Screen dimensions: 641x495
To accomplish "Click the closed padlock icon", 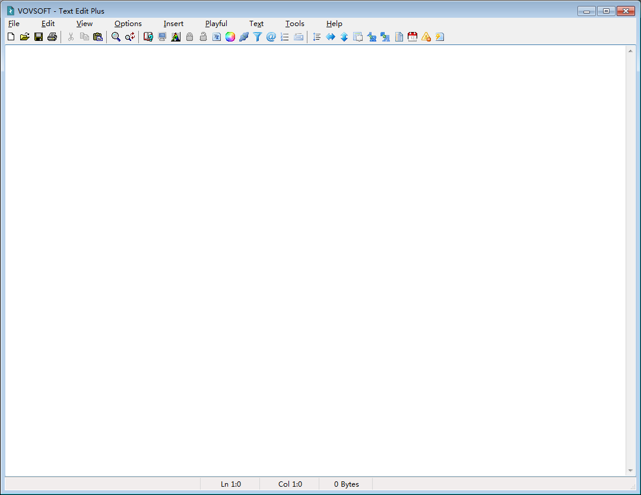I will (x=190, y=37).
